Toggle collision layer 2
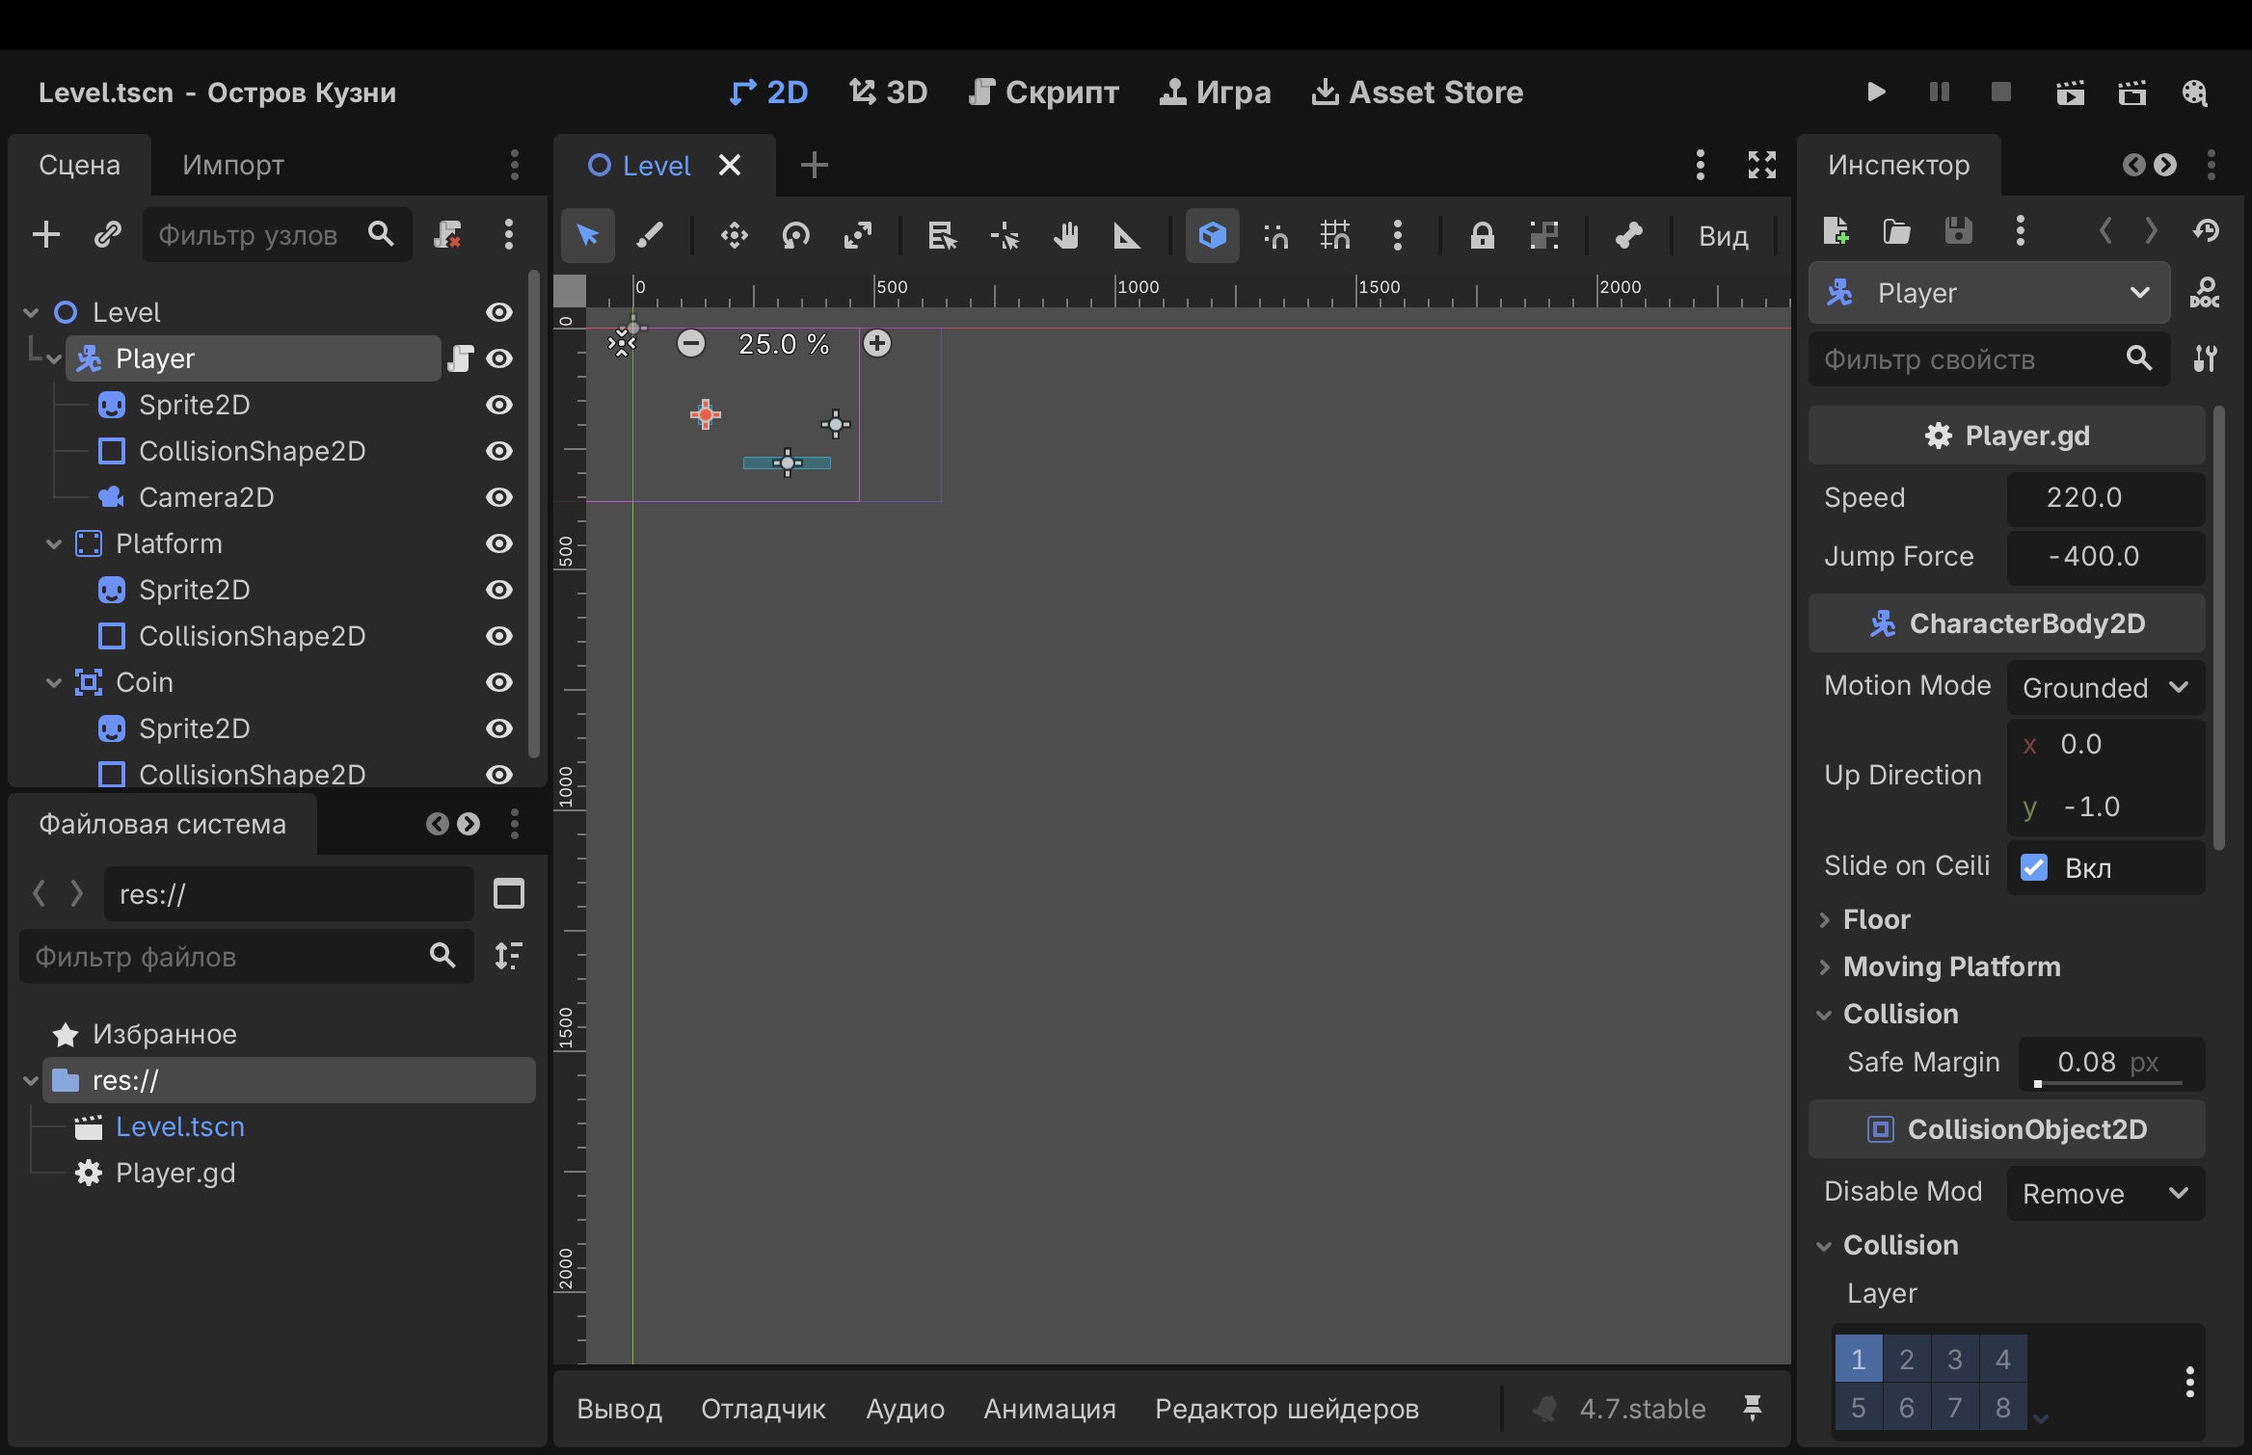The width and height of the screenshot is (2252, 1455). [1907, 1360]
